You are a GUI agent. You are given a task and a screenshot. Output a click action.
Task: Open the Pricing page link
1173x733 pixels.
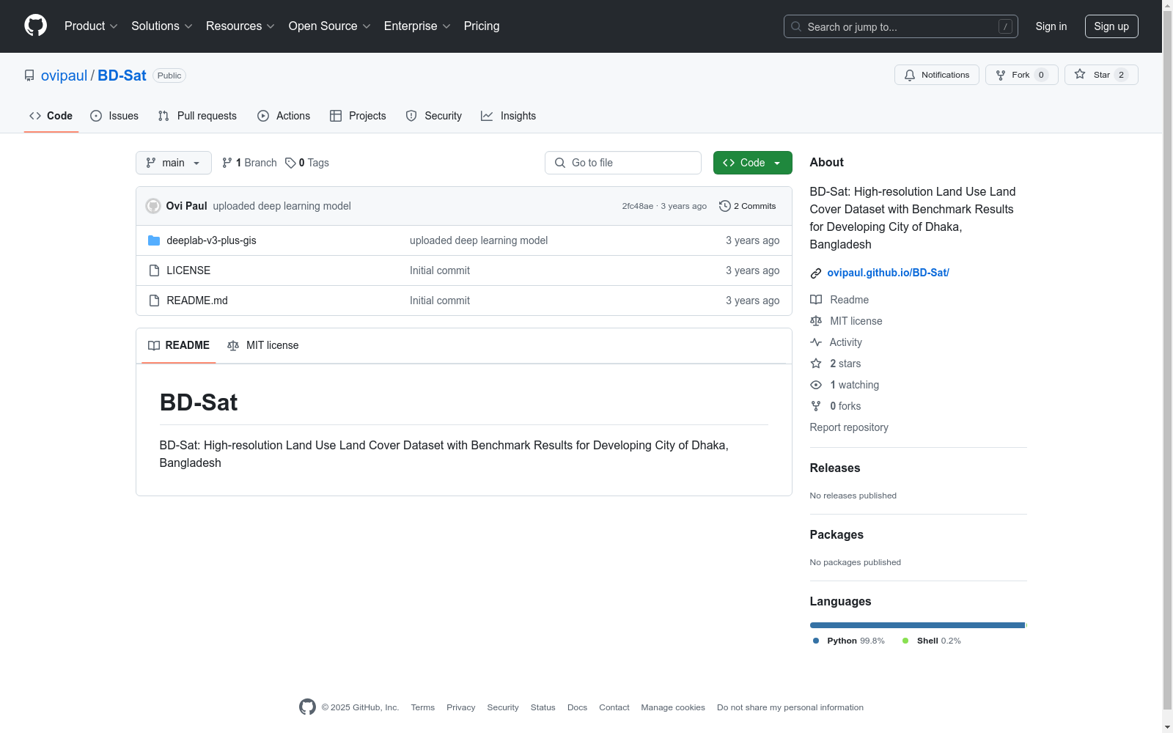tap(482, 26)
